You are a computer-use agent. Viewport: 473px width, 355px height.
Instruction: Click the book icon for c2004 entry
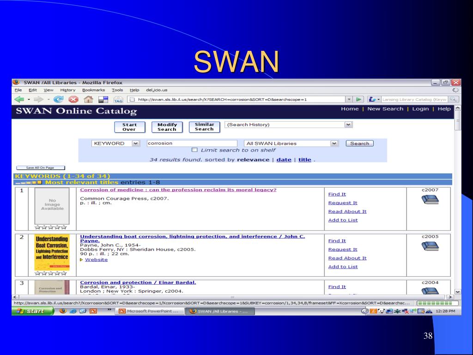430,291
